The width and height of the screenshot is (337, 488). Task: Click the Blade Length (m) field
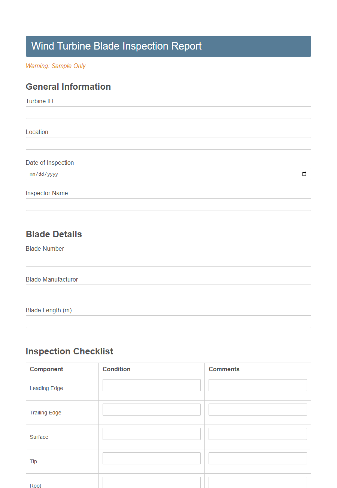[168, 321]
